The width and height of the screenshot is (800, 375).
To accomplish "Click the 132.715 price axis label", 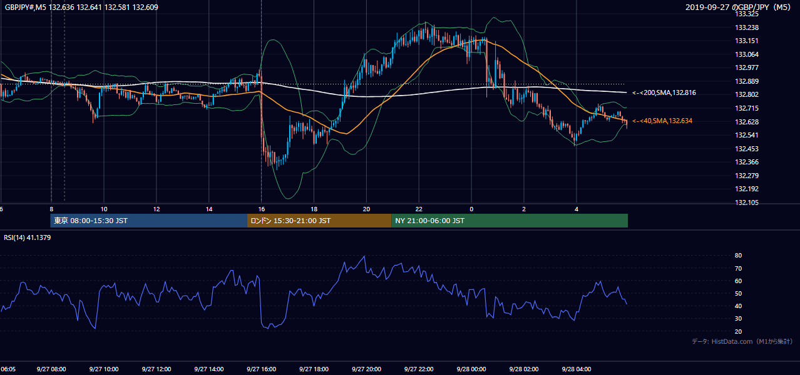I will click(747, 108).
